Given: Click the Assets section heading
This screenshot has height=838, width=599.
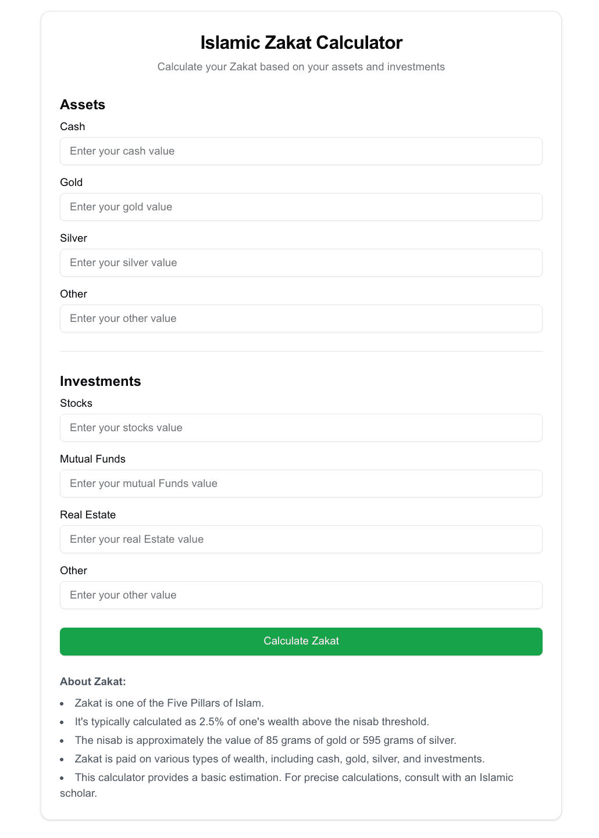Looking at the screenshot, I should click(x=82, y=105).
